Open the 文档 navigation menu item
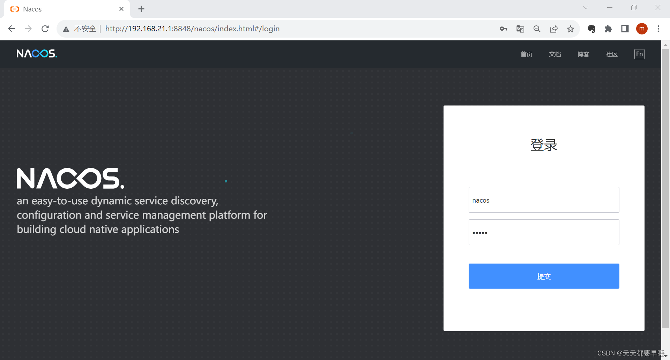The width and height of the screenshot is (670, 360). point(555,54)
